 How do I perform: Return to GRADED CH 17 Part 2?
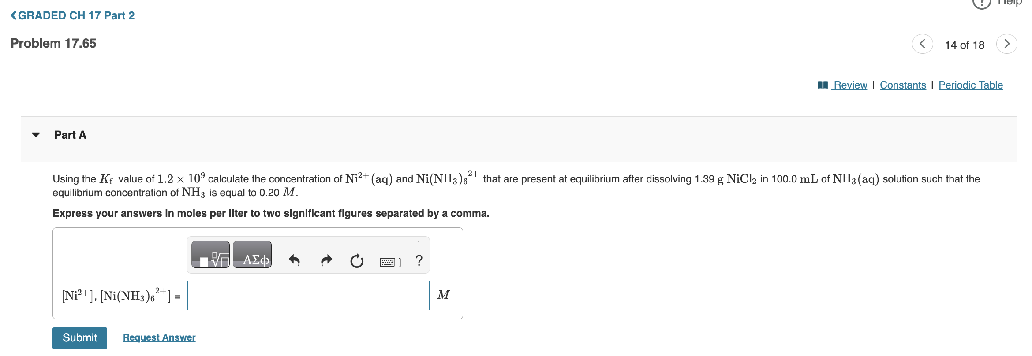(73, 15)
